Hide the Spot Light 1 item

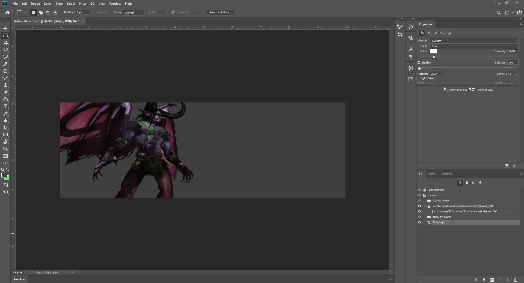(420, 222)
